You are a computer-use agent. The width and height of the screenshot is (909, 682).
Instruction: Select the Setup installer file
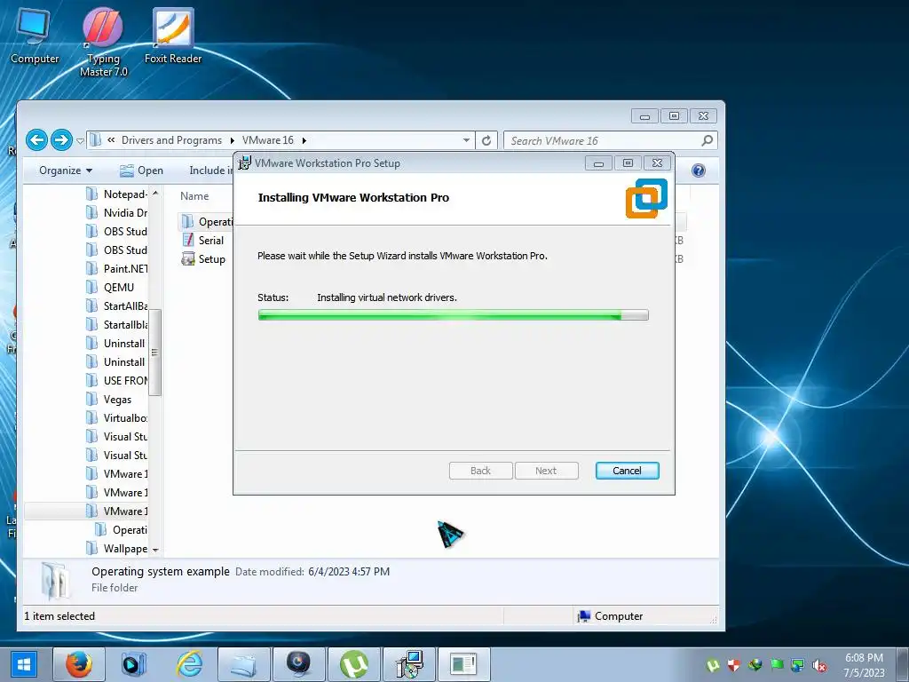203,259
